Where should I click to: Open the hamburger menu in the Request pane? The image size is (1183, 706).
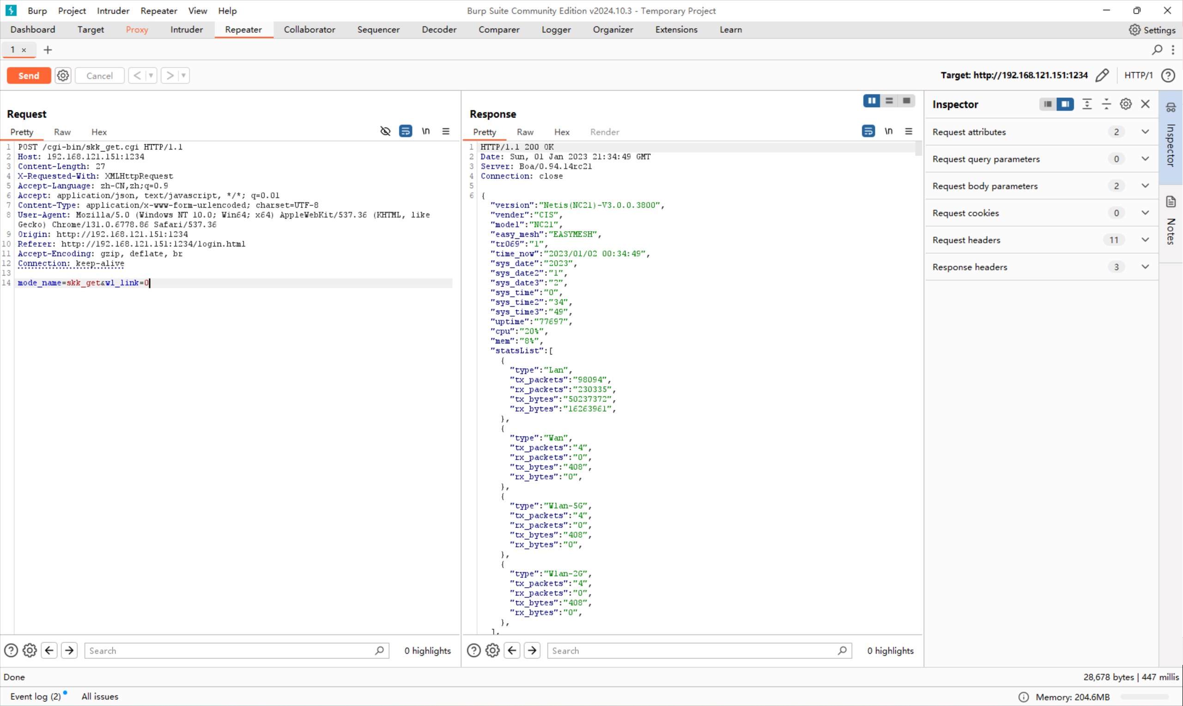pyautogui.click(x=446, y=131)
